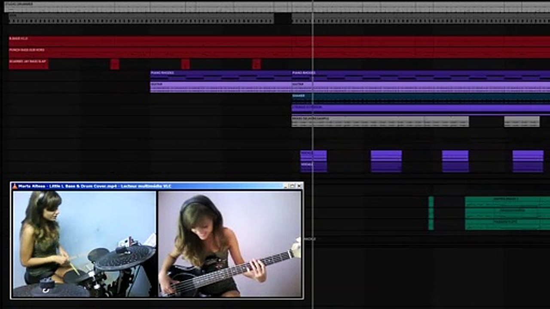This screenshot has width=550, height=309.
Task: Select the first small red slap-bass block
Action: [115, 64]
